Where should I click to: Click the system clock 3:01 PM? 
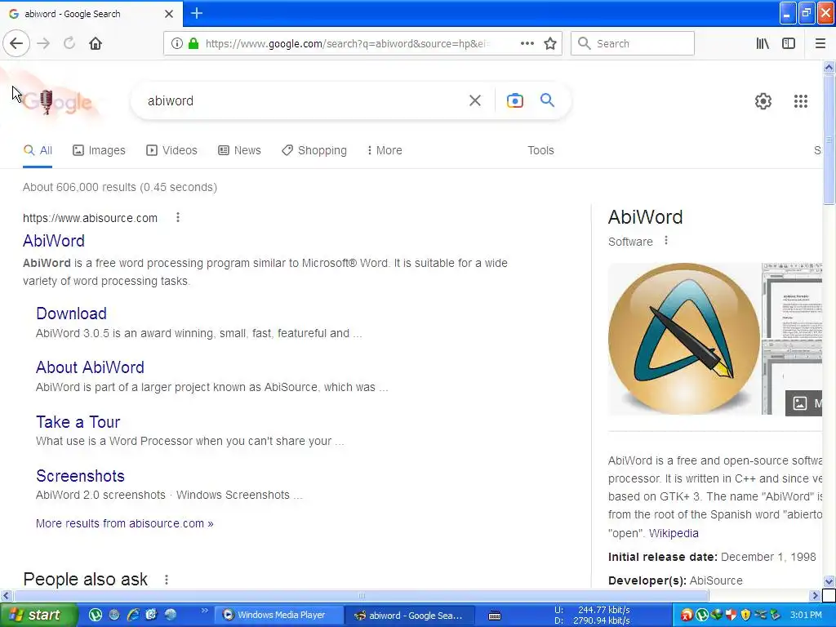[x=806, y=615]
